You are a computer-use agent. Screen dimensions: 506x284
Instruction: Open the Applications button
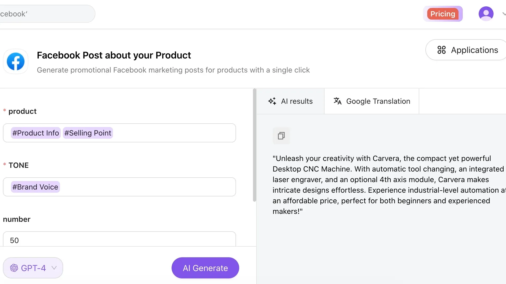pos(467,50)
